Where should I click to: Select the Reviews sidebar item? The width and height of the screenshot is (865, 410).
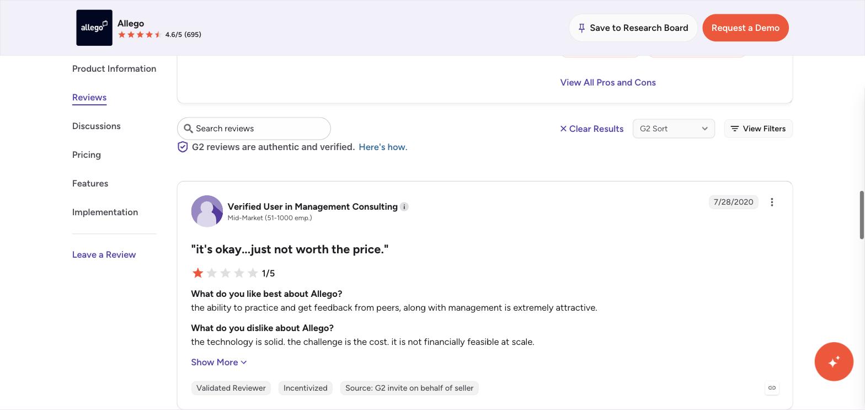pos(89,97)
